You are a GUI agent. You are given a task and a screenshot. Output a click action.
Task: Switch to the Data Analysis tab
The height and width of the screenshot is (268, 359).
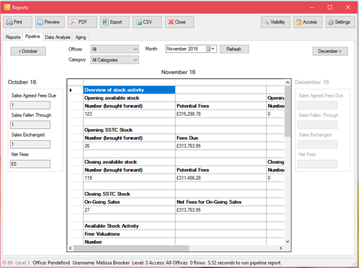pos(58,37)
